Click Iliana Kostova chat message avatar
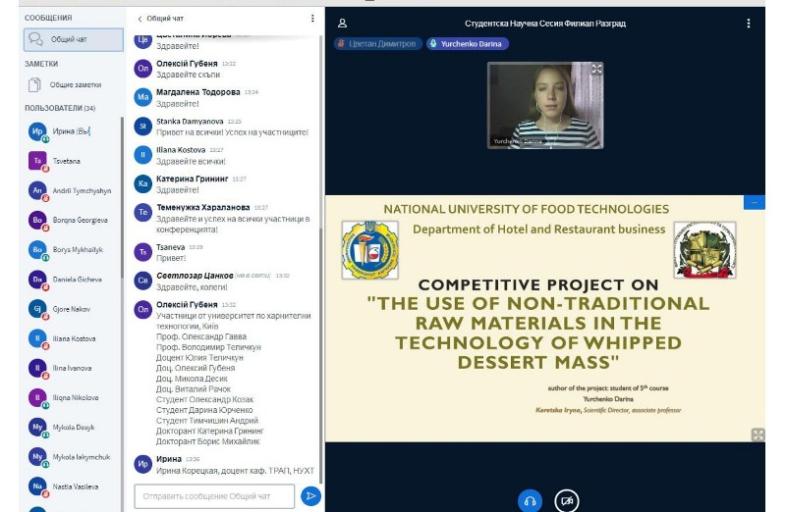 142,155
